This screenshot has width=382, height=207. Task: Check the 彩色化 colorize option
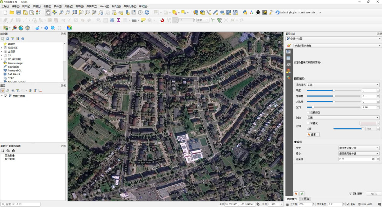[308, 123]
